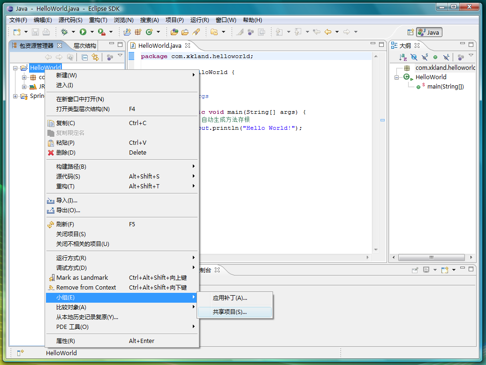Select Mark as Landmark menu entry
The height and width of the screenshot is (365, 486).
coord(122,278)
